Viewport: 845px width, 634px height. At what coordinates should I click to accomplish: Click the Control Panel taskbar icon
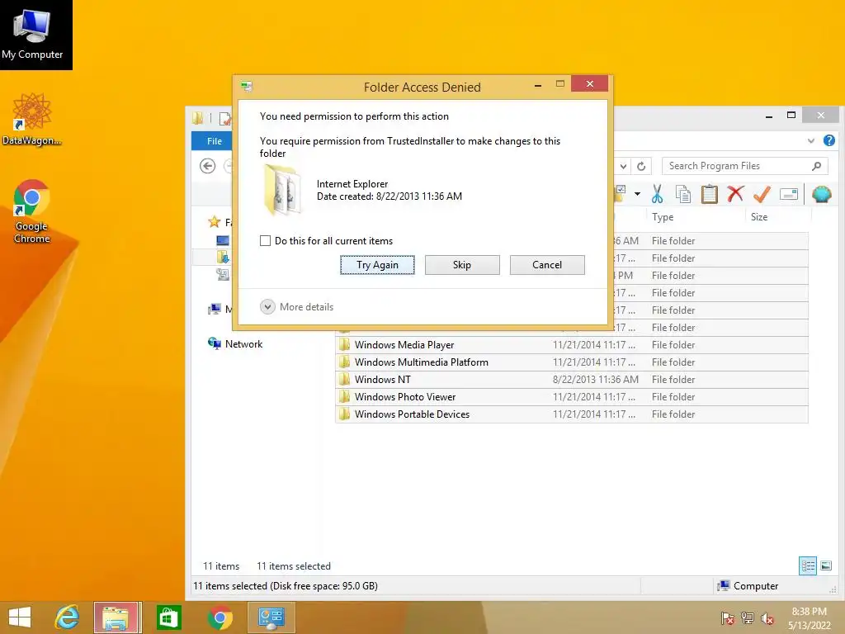point(271,617)
